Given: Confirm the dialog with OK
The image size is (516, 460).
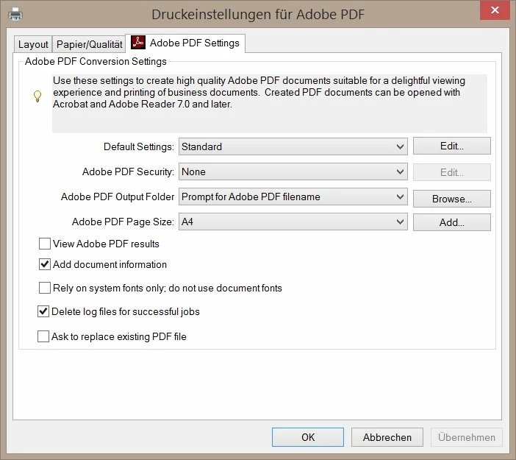Looking at the screenshot, I should point(308,437).
